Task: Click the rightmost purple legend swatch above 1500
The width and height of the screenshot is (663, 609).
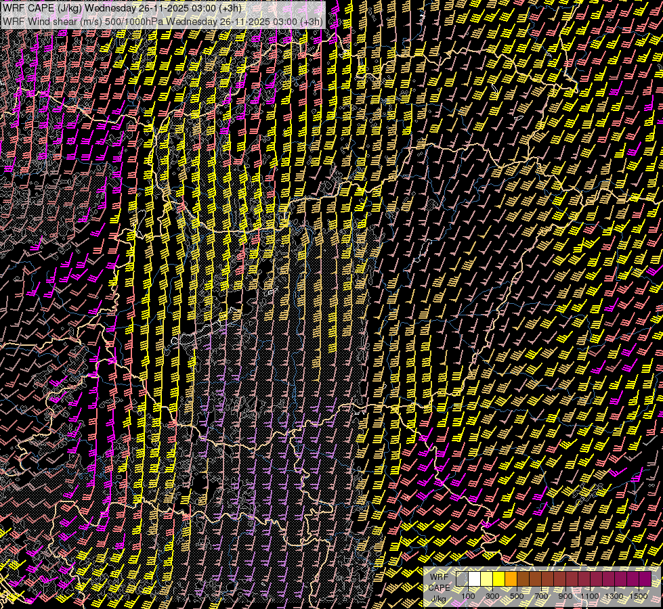Action: 645,579
